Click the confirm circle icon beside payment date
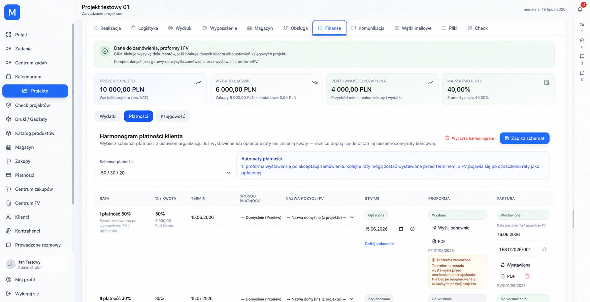This screenshot has width=590, height=302. [412, 229]
